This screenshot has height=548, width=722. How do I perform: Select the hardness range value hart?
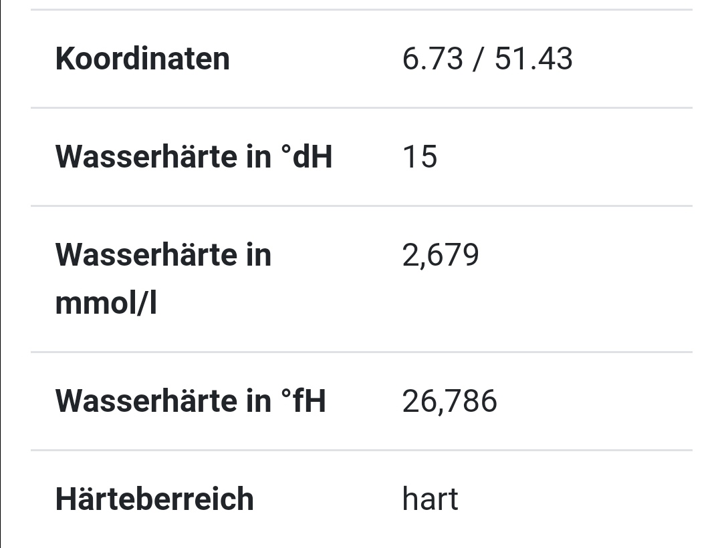(430, 499)
